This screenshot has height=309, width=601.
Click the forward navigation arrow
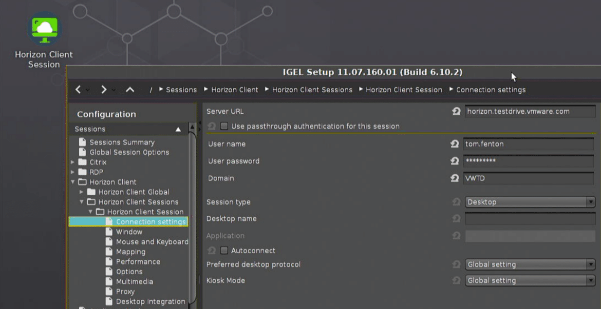click(104, 90)
